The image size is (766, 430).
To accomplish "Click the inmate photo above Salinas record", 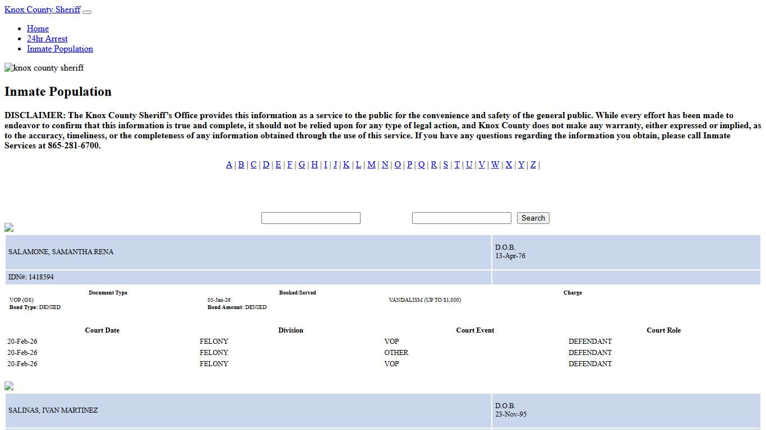I will click(x=9, y=386).
